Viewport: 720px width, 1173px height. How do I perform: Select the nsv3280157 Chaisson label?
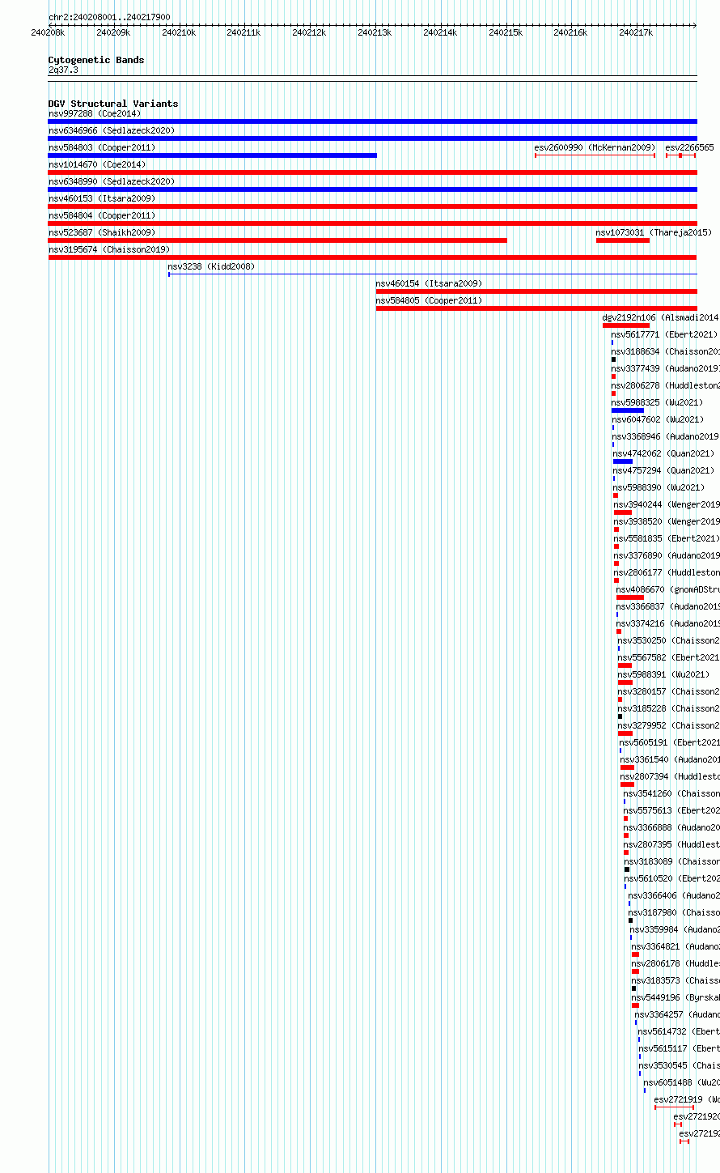click(x=669, y=691)
